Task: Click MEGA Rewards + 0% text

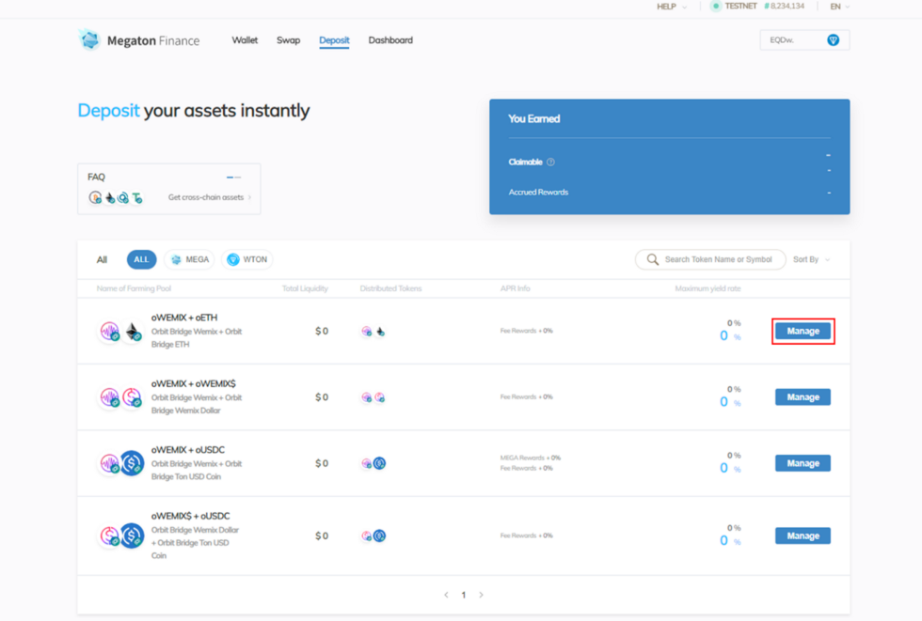Action: (531, 458)
